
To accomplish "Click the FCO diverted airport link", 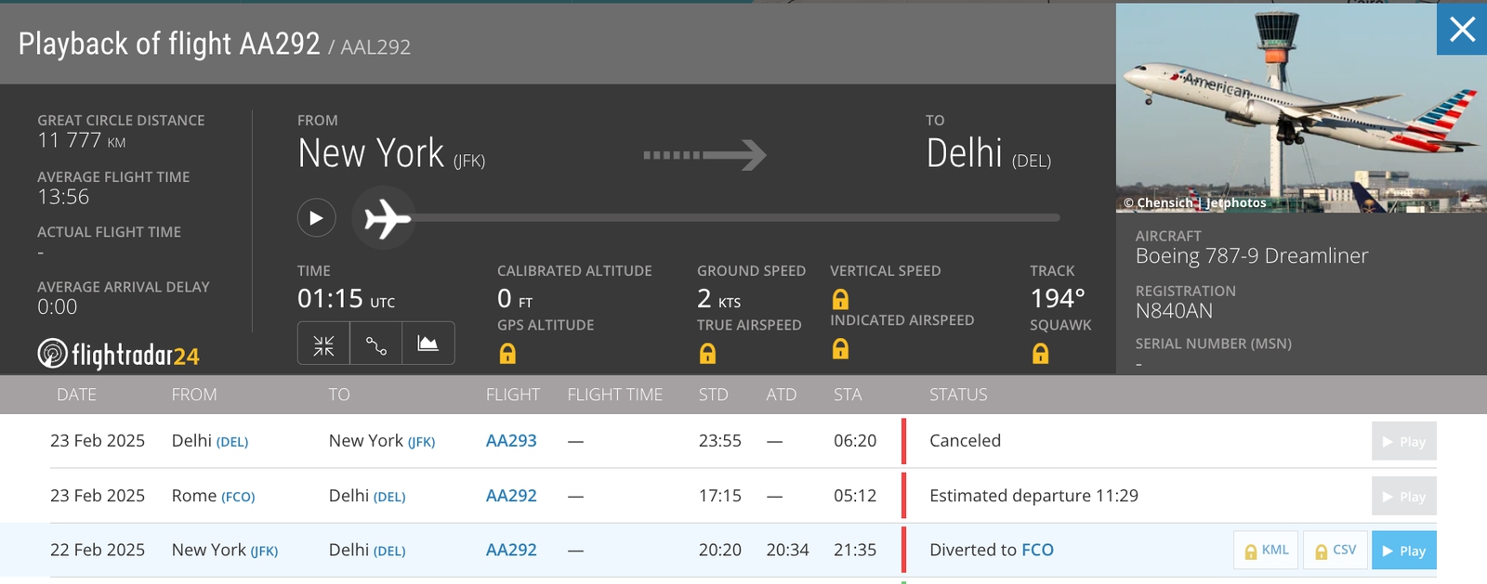I will [1037, 550].
